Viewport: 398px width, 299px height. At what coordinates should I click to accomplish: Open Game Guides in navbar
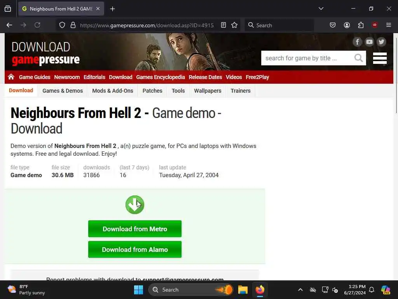(35, 77)
